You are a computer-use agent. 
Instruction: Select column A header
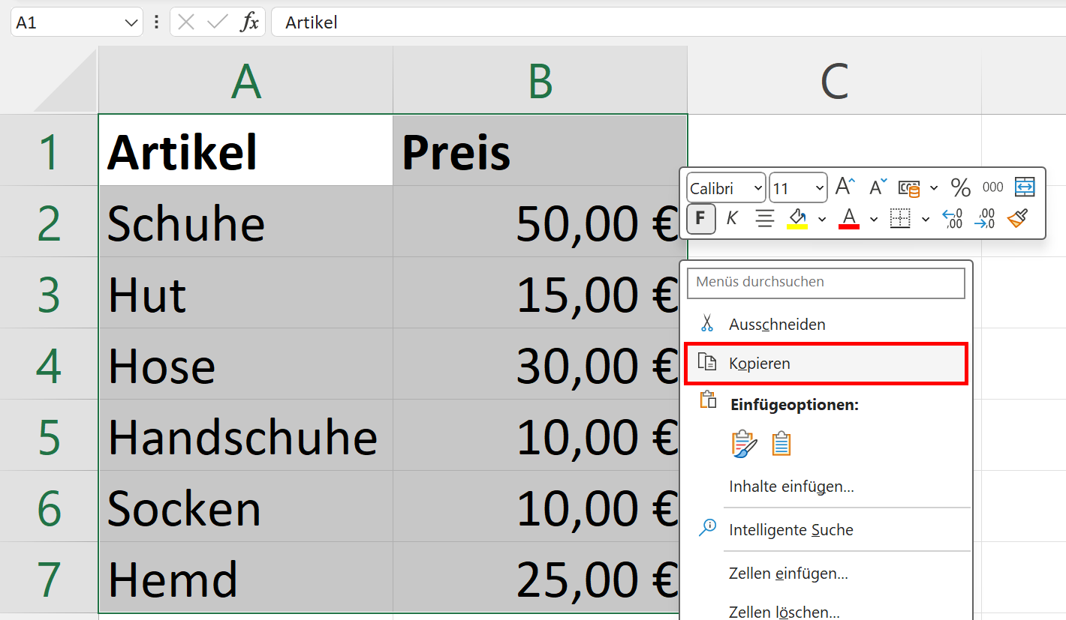pos(245,80)
